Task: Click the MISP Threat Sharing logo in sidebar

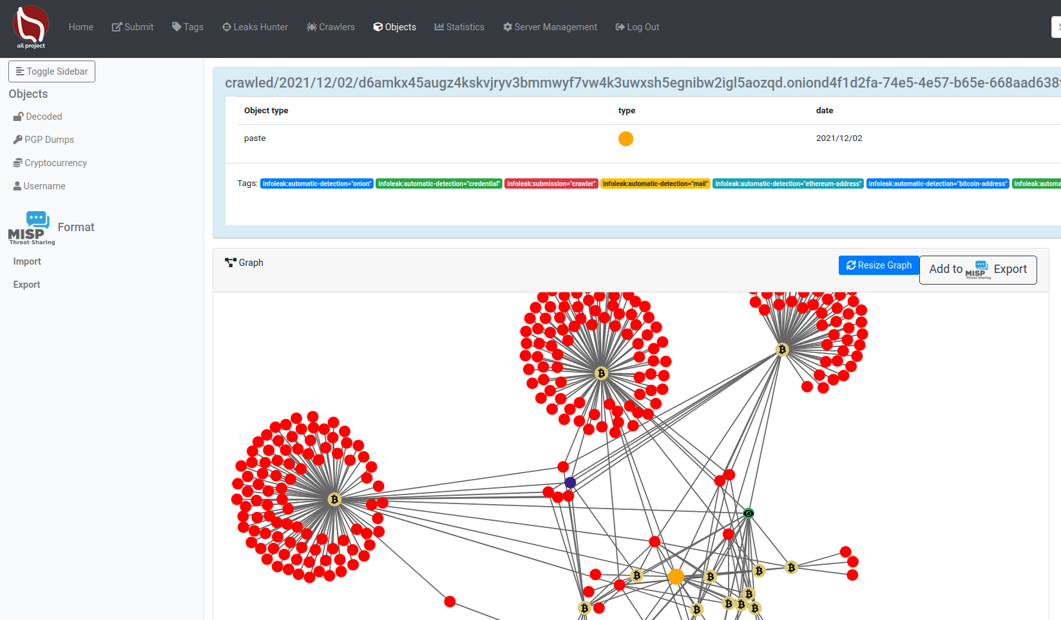Action: coord(31,228)
